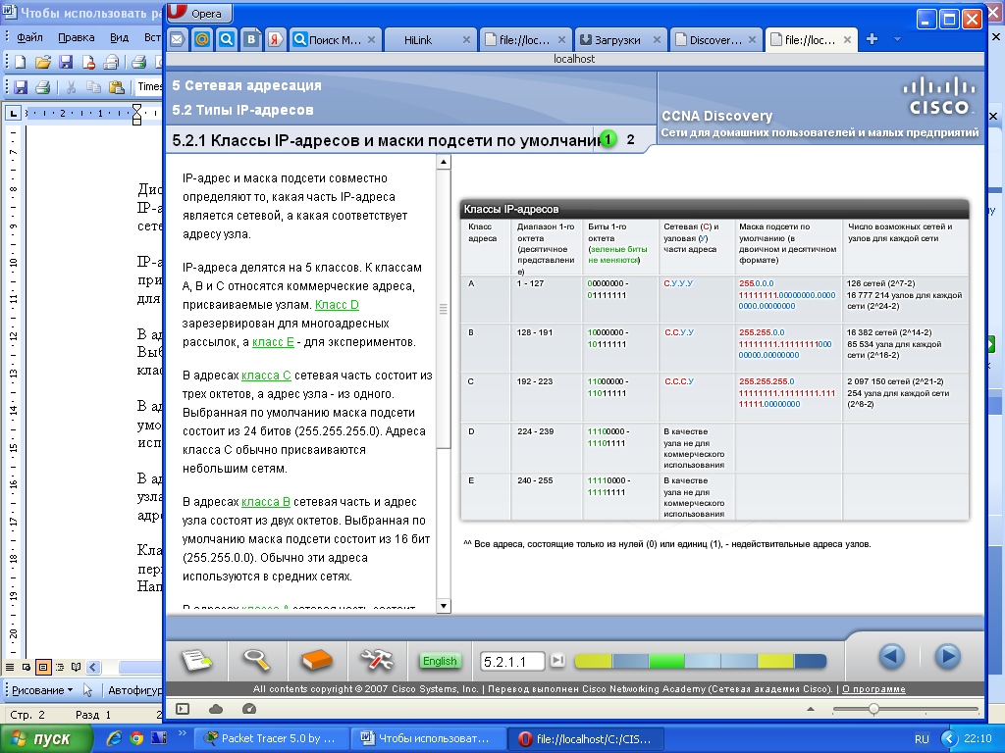The height and width of the screenshot is (753, 1005).
Task: Click the magnifying glass search tool icon
Action: 256,660
